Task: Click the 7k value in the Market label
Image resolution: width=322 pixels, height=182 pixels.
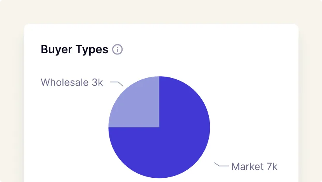Action: 272,167
